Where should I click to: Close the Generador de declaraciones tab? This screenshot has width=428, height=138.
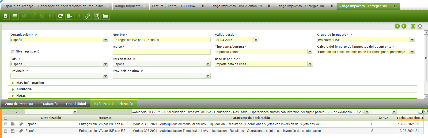(108, 6)
